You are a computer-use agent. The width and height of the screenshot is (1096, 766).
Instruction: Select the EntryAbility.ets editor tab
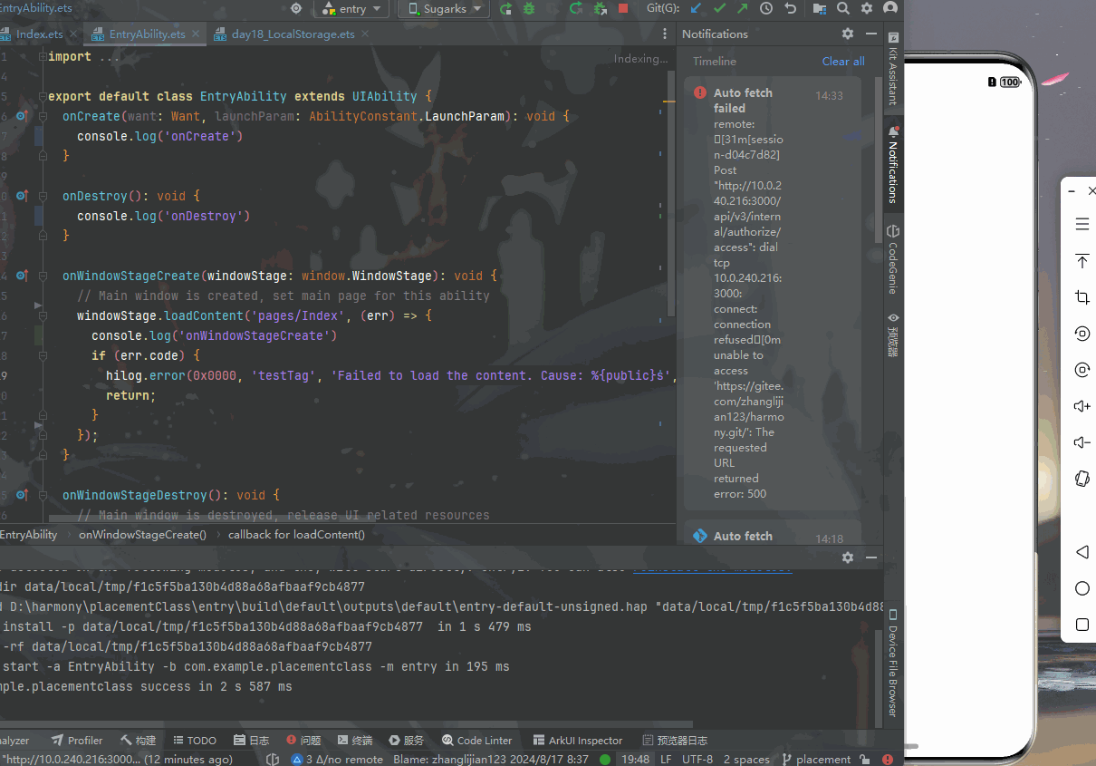[x=147, y=34]
